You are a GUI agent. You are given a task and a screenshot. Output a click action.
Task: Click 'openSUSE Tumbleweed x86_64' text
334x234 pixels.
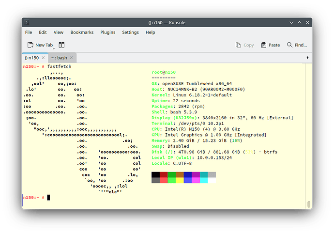point(197,83)
